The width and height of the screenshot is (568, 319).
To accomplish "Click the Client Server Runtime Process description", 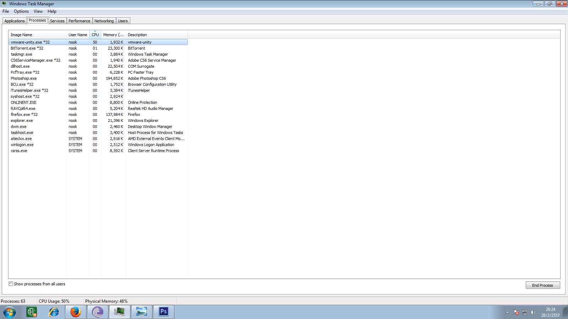I will pyautogui.click(x=153, y=151).
